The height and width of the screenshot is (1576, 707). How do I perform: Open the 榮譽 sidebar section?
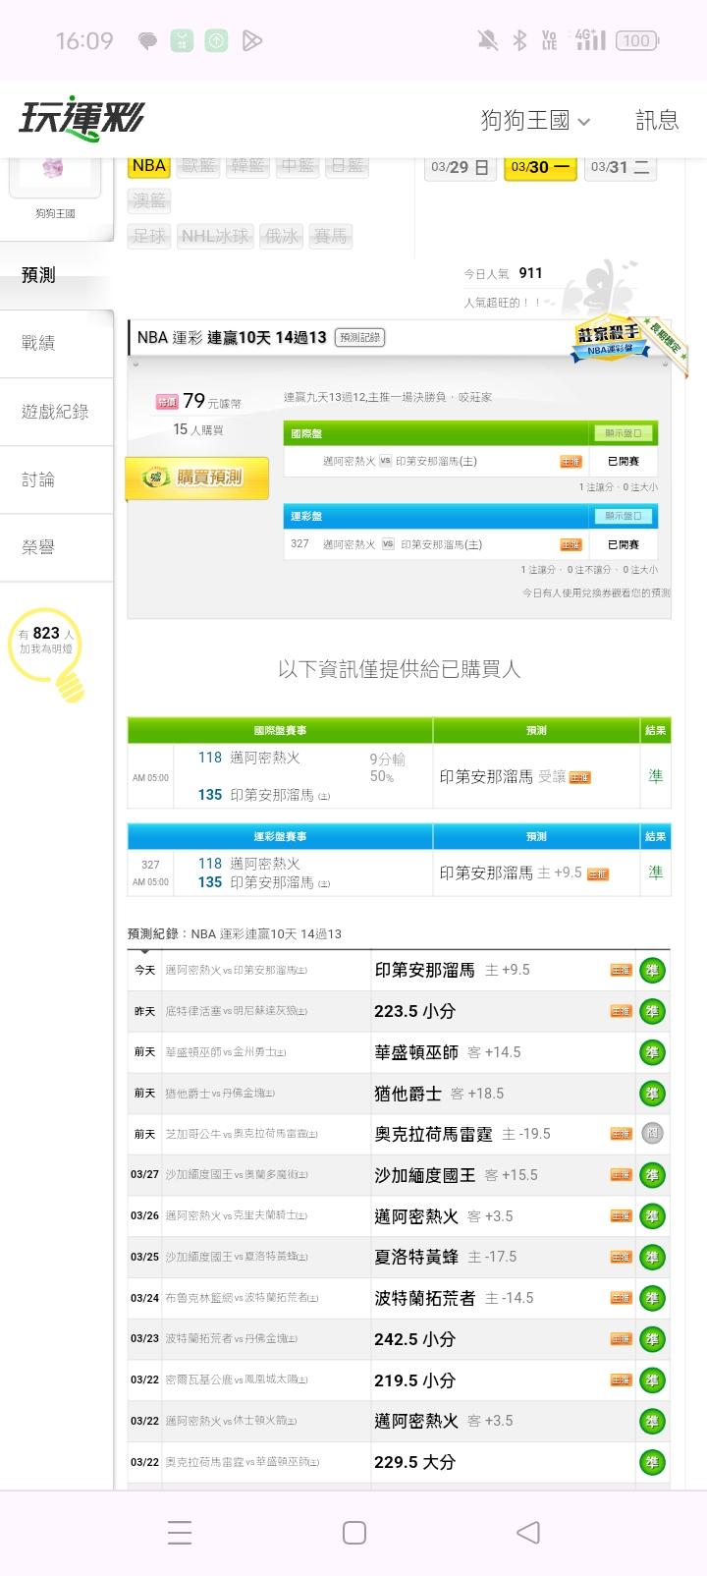coord(56,547)
